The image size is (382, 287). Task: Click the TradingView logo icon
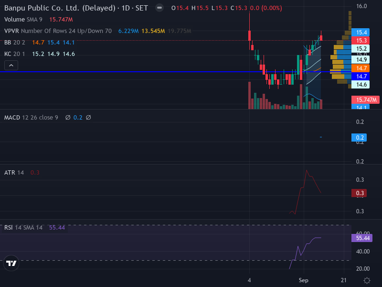(x=11, y=263)
